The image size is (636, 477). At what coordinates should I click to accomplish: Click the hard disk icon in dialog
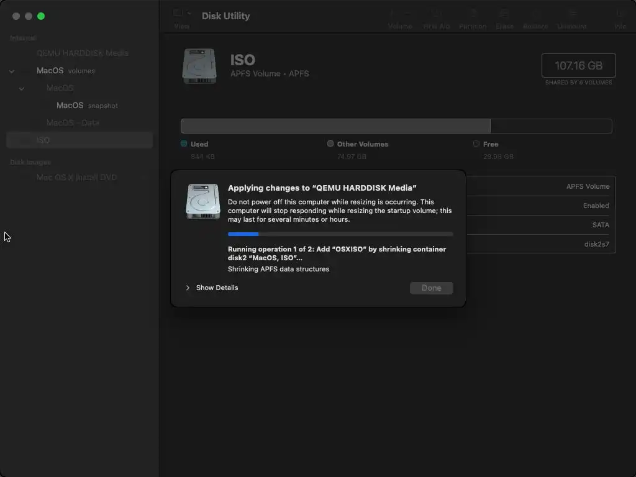click(x=203, y=201)
